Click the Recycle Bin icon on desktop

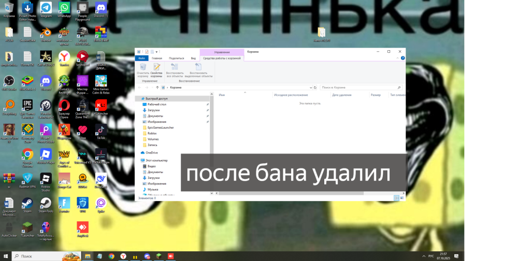[9, 9]
